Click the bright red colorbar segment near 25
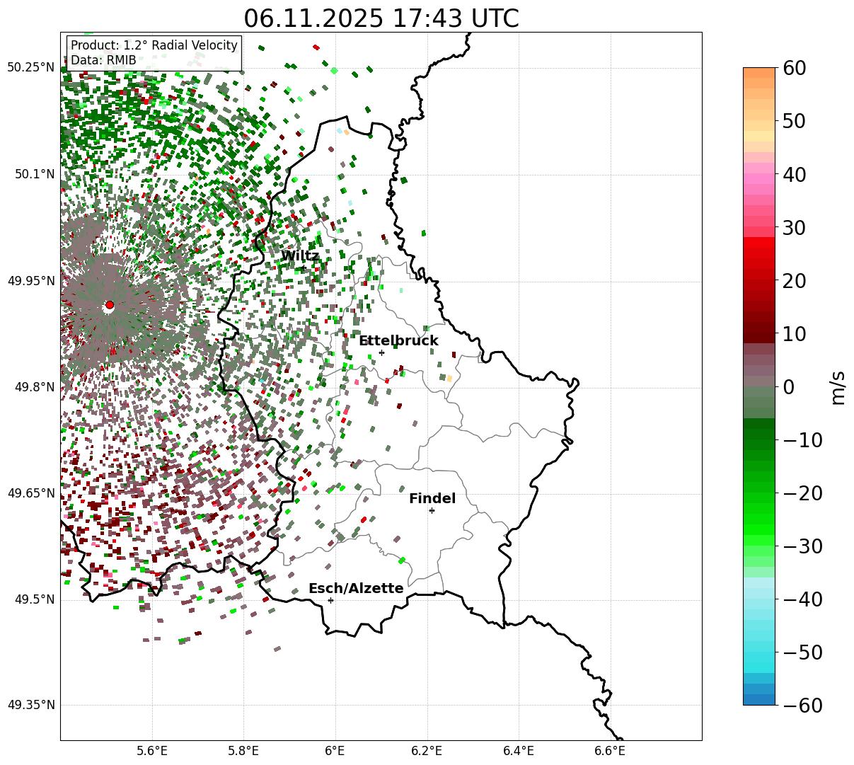Screen dimensions: 854x765 pos(759,253)
